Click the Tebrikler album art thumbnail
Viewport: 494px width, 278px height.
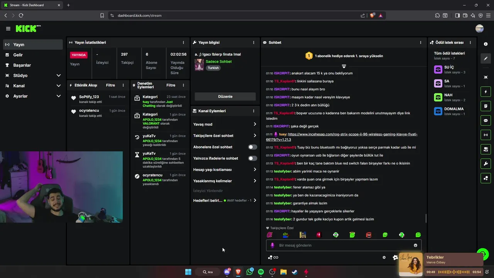(x=411, y=265)
